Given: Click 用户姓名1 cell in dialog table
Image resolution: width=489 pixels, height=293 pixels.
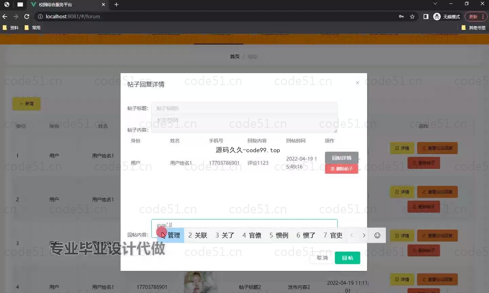Looking at the screenshot, I should point(181,163).
